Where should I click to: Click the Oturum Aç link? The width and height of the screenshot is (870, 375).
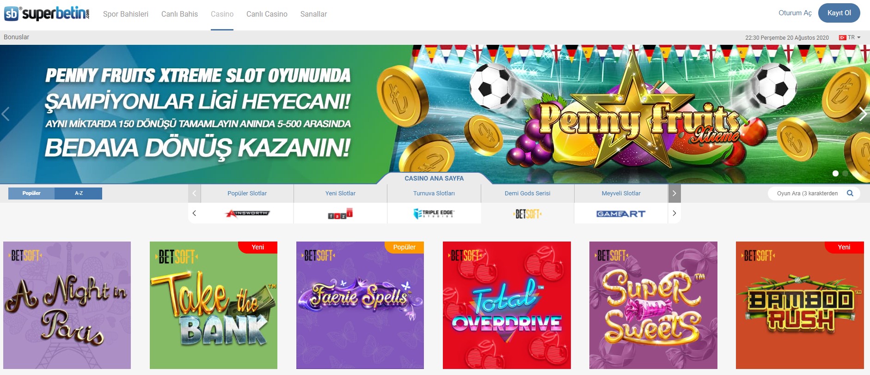(x=795, y=13)
